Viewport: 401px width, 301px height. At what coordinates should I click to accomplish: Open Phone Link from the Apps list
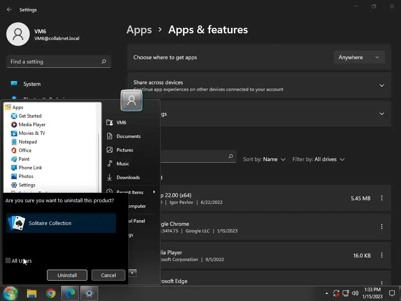[x=30, y=168]
